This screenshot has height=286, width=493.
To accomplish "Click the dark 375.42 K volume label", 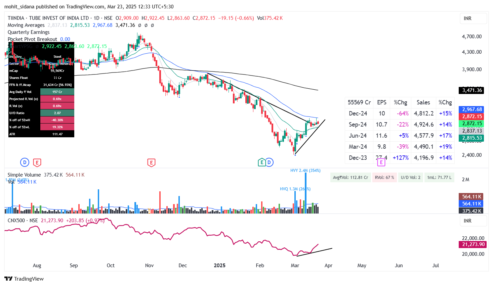I will pyautogui.click(x=471, y=211).
